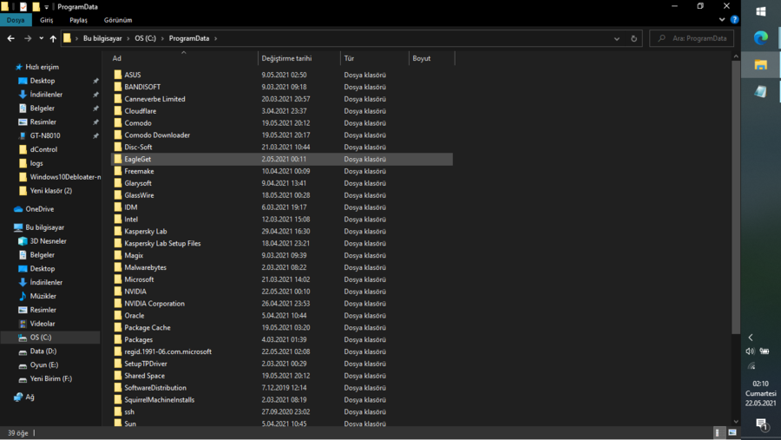This screenshot has height=440, width=781.
Task: Select the Malwarebytes folder icon
Action: click(117, 267)
